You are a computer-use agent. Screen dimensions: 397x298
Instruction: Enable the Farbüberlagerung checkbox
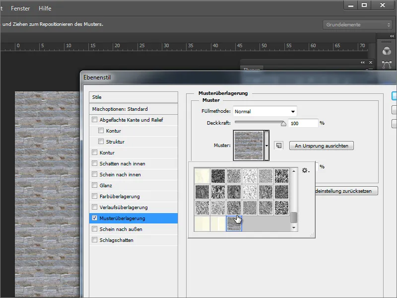94,196
